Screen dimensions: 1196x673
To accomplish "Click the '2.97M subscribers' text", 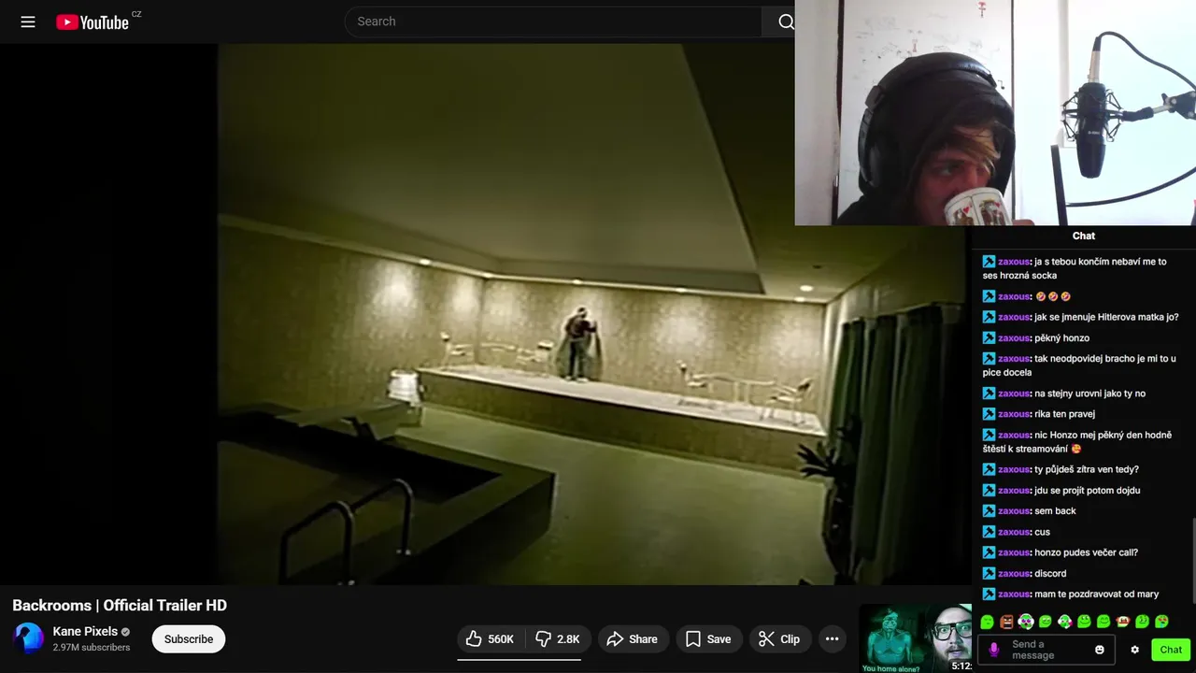I will click(x=92, y=648).
